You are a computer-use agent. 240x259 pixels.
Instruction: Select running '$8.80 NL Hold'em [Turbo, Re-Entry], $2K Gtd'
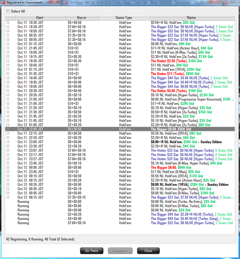(120, 202)
